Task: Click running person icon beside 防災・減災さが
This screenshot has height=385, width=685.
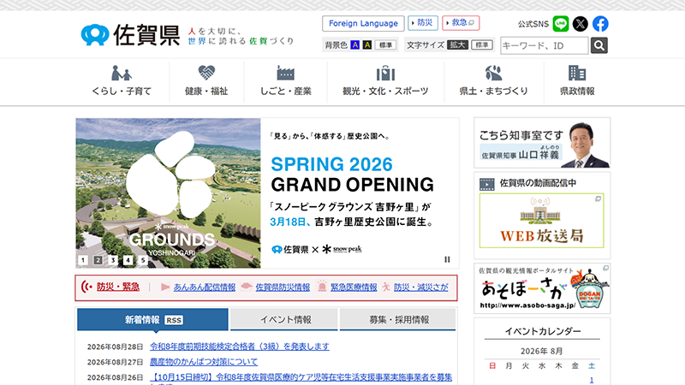Action: pos(386,287)
